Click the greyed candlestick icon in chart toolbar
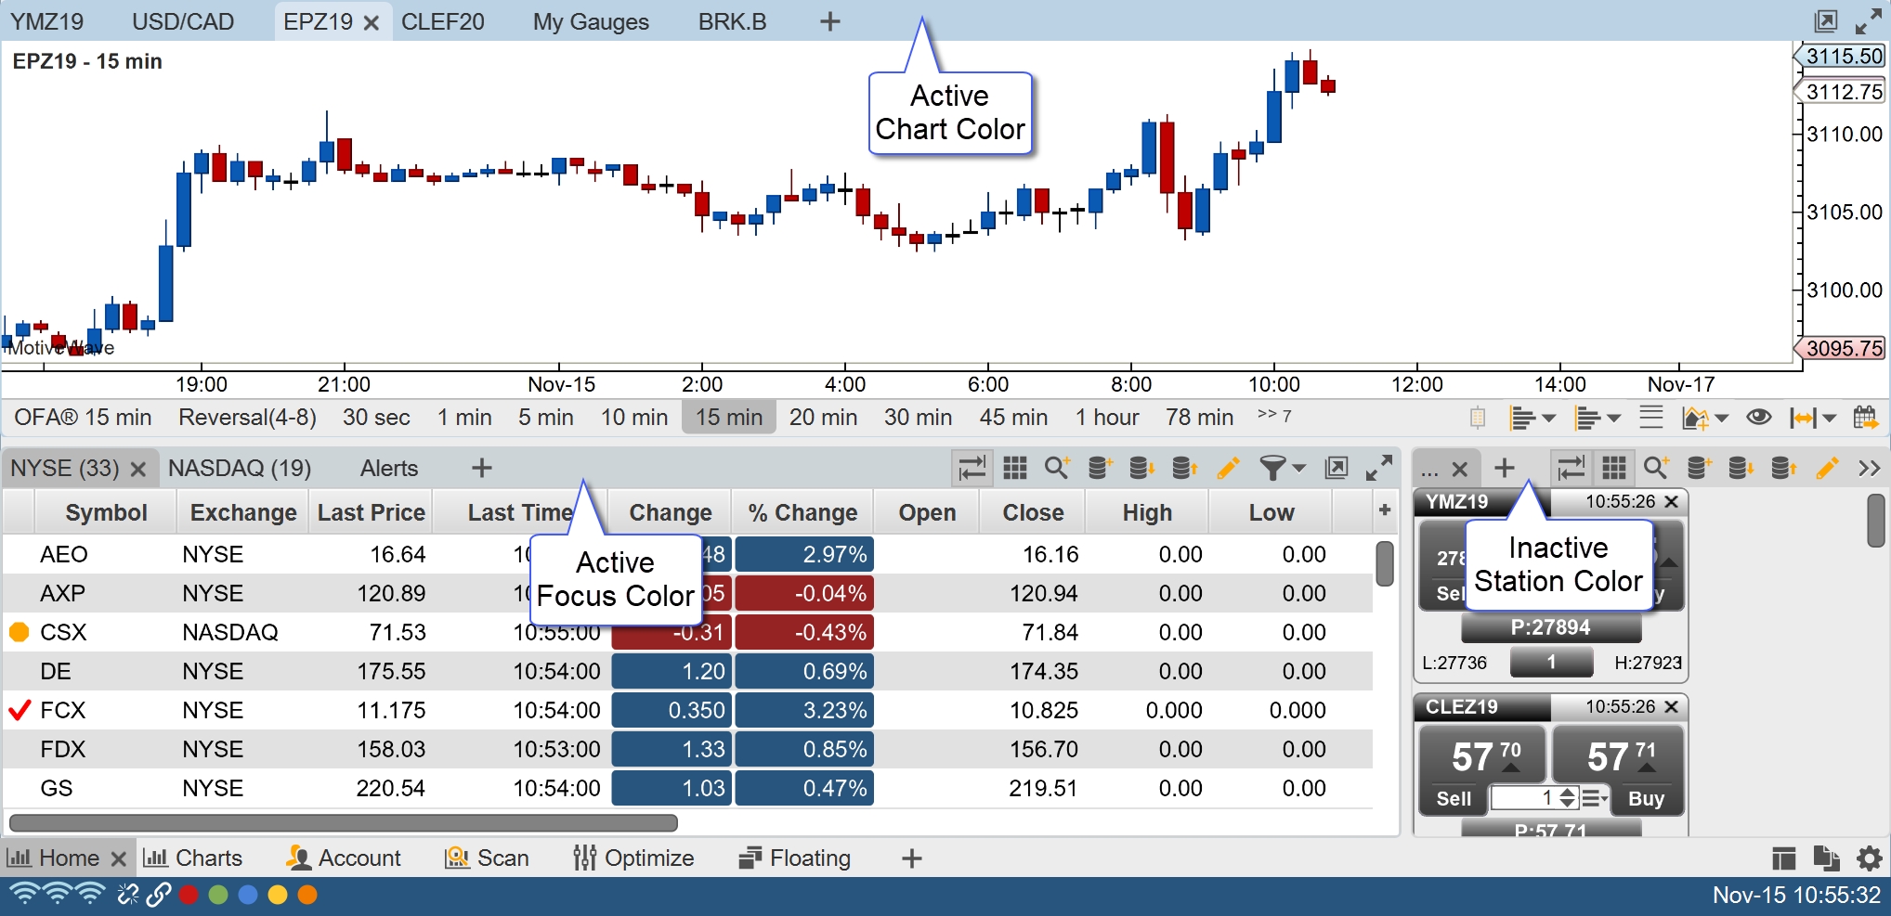Image resolution: width=1891 pixels, height=916 pixels. click(1478, 418)
